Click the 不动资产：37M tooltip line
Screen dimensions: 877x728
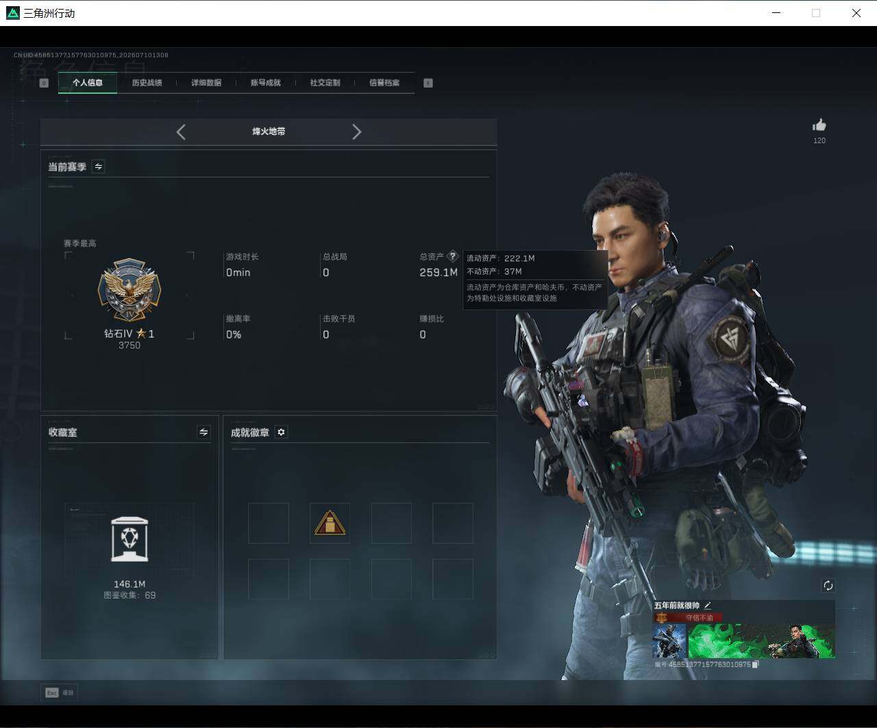click(x=494, y=271)
